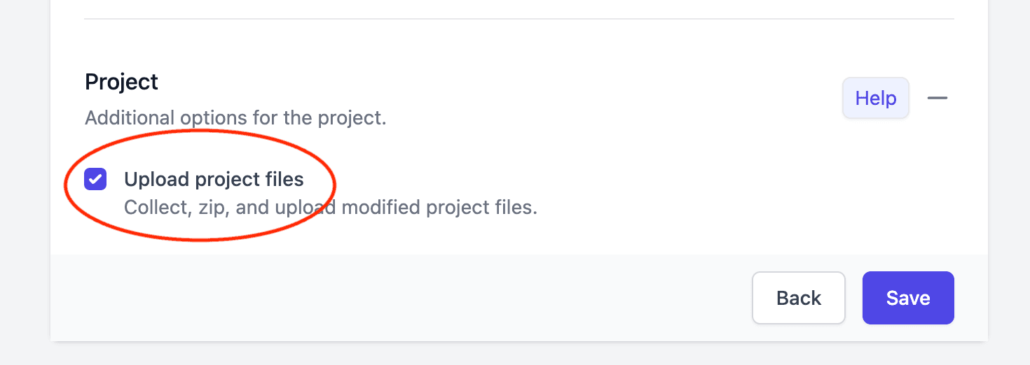
Task: Click "Additional options for the project." subtitle
Action: [x=235, y=117]
